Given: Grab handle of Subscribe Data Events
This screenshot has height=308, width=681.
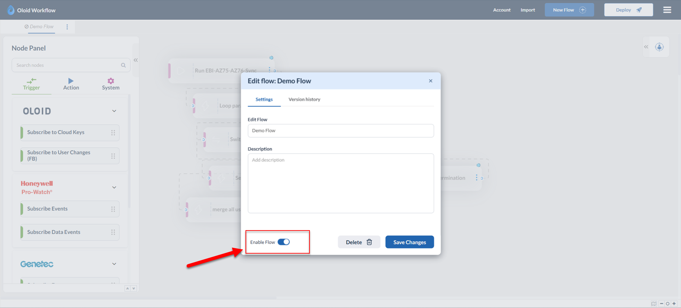Looking at the screenshot, I should [113, 232].
